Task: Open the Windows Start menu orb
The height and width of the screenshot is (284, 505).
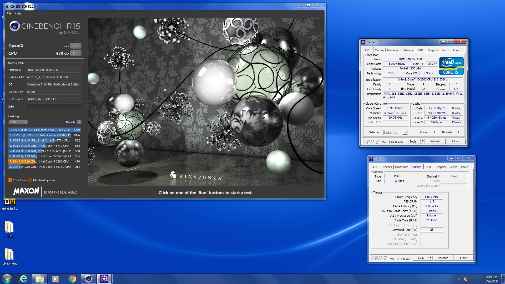Action: tap(7, 279)
